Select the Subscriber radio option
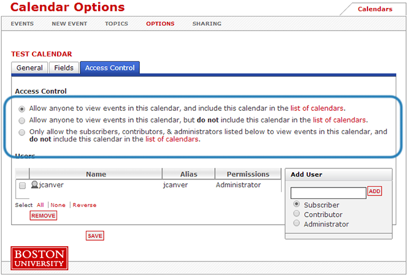 click(298, 204)
